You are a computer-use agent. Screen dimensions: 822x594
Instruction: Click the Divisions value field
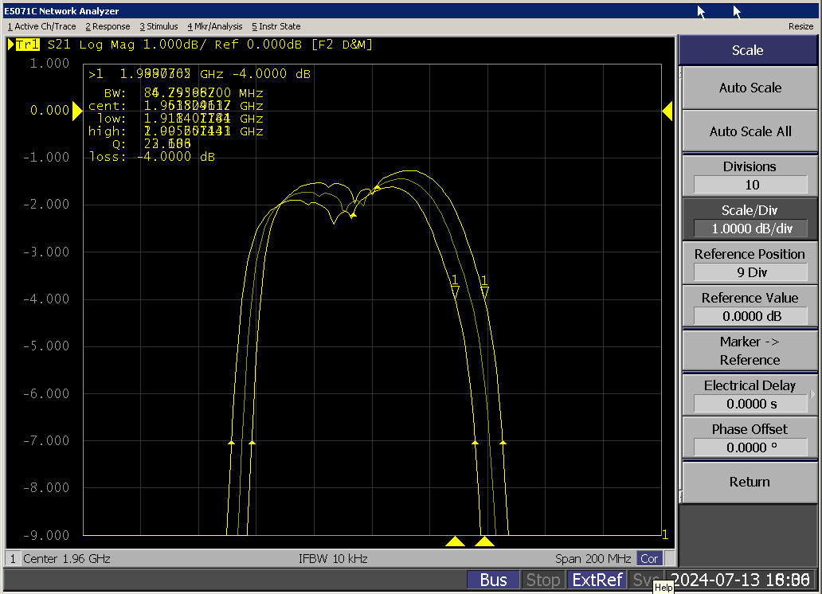pyautogui.click(x=750, y=185)
